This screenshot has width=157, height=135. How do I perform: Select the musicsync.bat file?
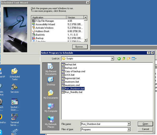click(x=70, y=82)
